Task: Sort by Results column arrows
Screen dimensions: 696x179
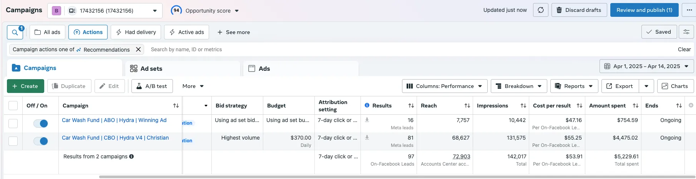Action: click(x=411, y=106)
